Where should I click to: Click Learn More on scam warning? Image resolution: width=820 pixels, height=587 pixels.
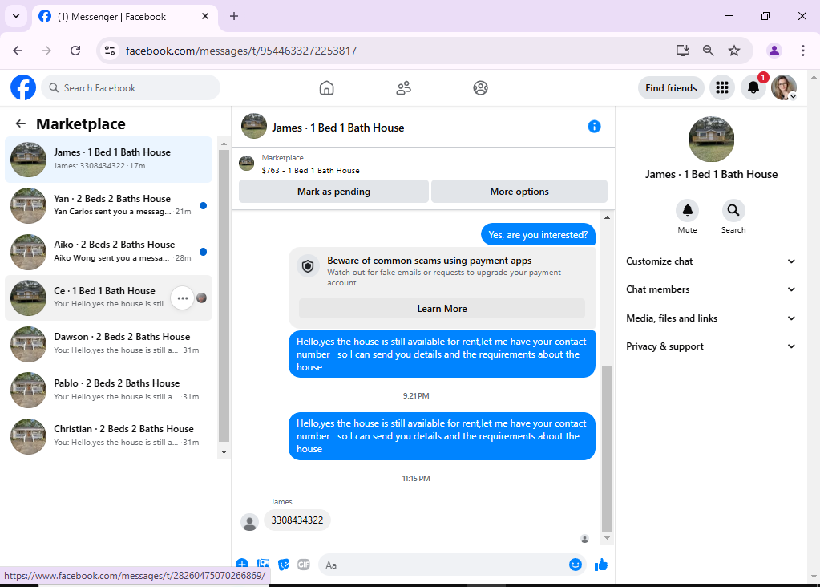[x=442, y=309]
